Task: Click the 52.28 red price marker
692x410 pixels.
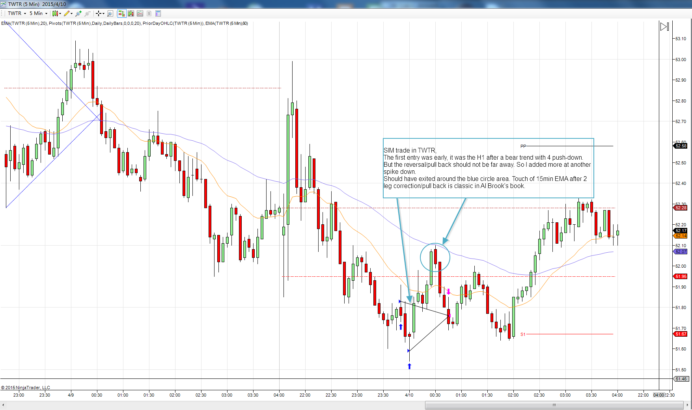Action: 681,208
